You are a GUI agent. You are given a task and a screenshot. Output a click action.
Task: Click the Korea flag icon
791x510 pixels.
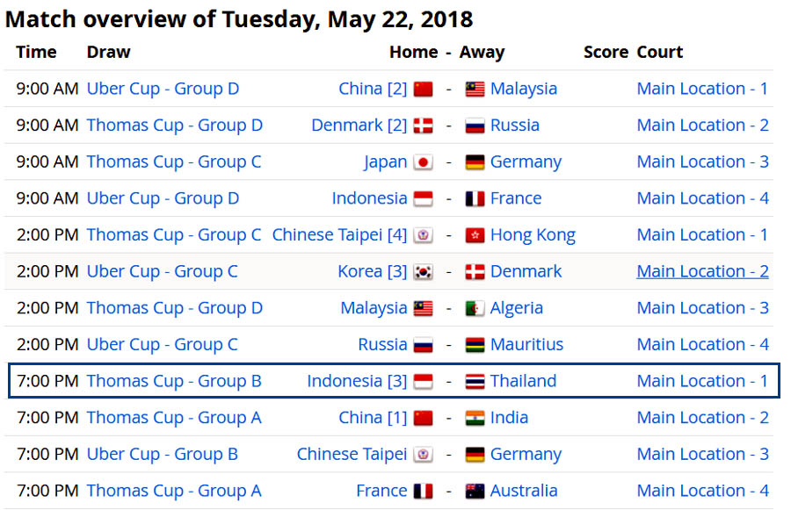[423, 272]
